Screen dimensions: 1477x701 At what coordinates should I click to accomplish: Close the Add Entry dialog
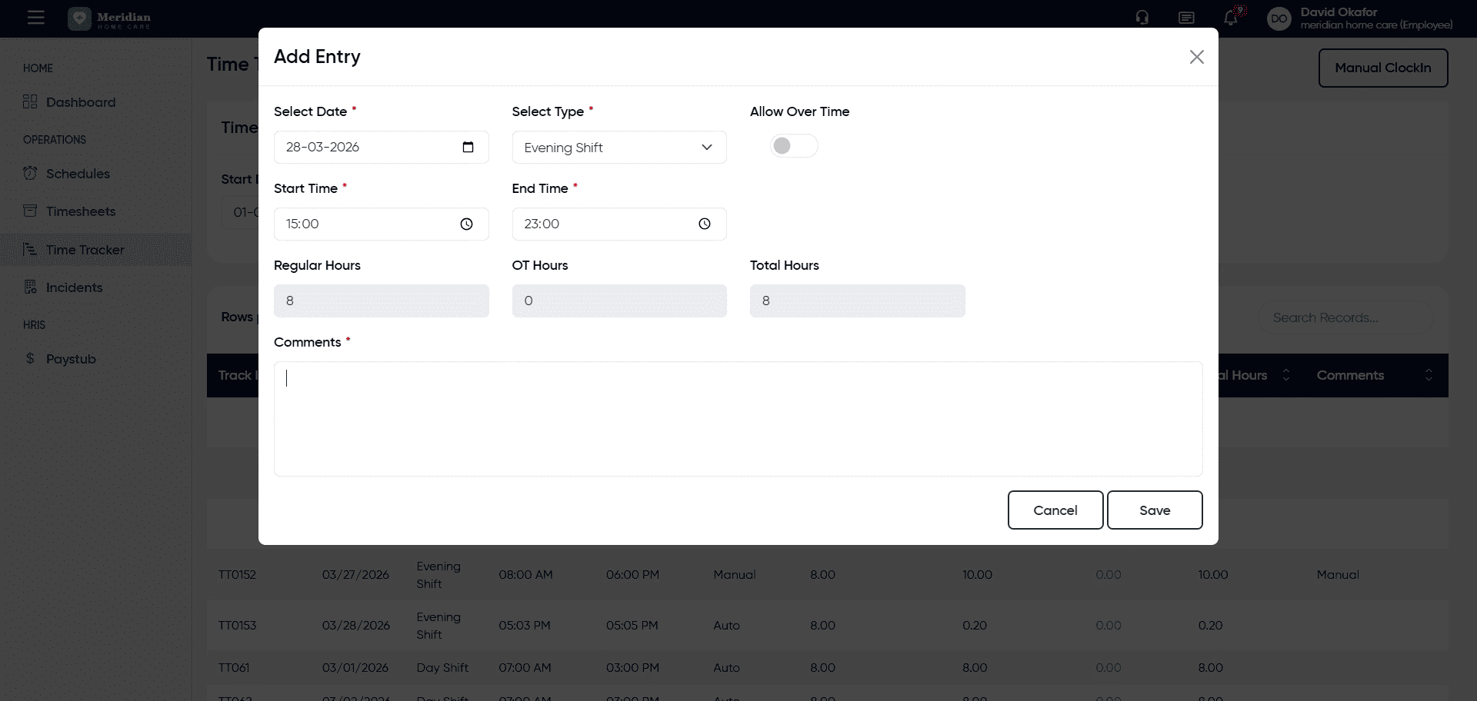point(1196,57)
